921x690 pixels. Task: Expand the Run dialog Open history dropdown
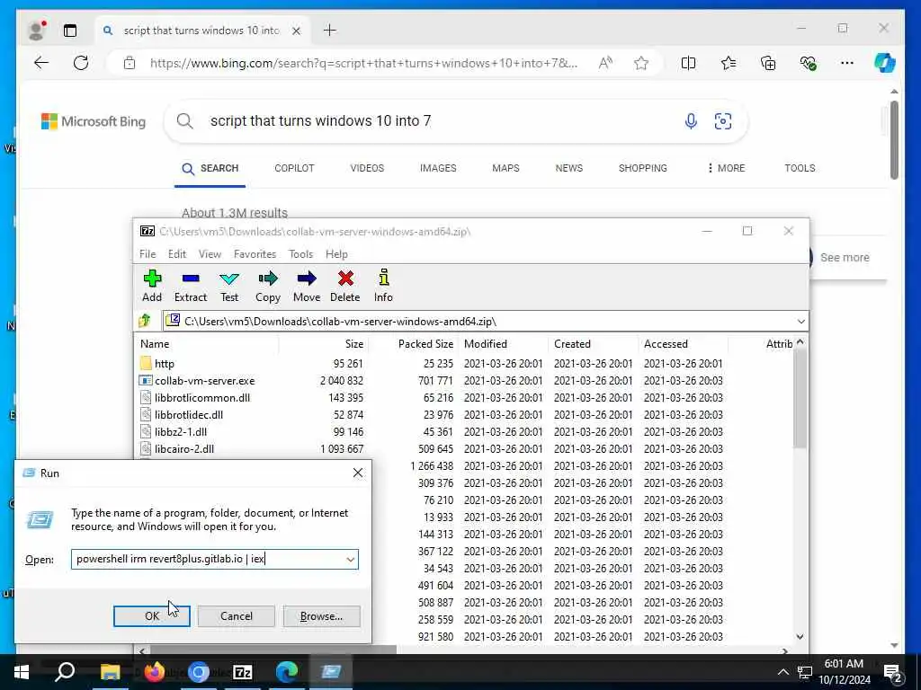(x=351, y=559)
